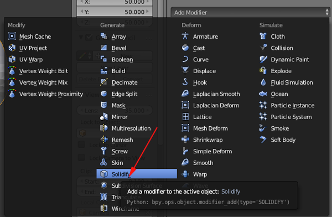
Task: Click the Screw modifier icon
Action: (x=104, y=151)
